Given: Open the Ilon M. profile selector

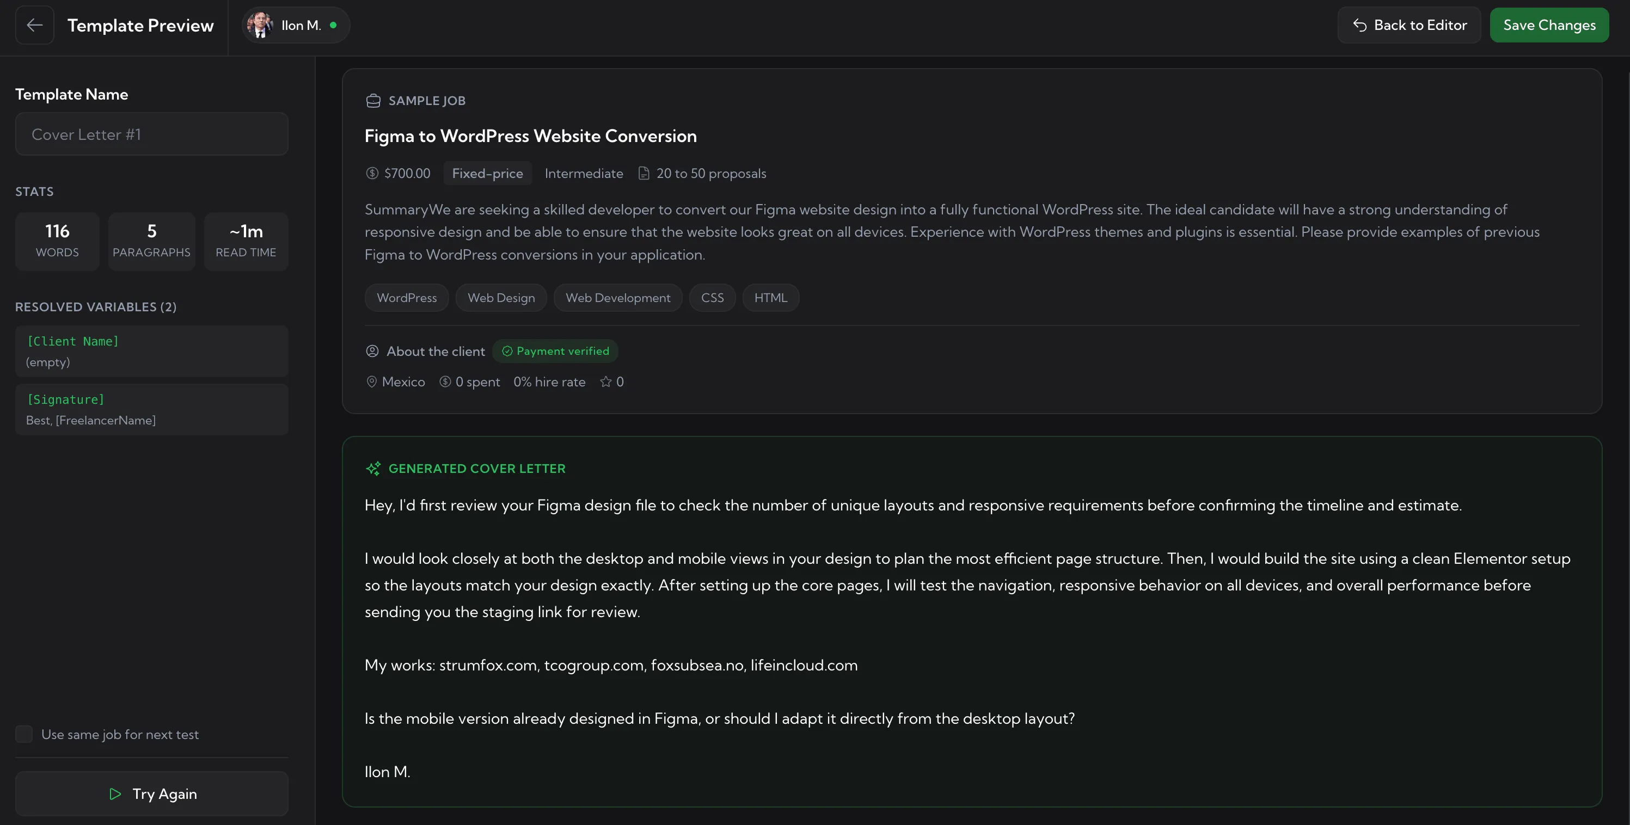Looking at the screenshot, I should point(296,26).
